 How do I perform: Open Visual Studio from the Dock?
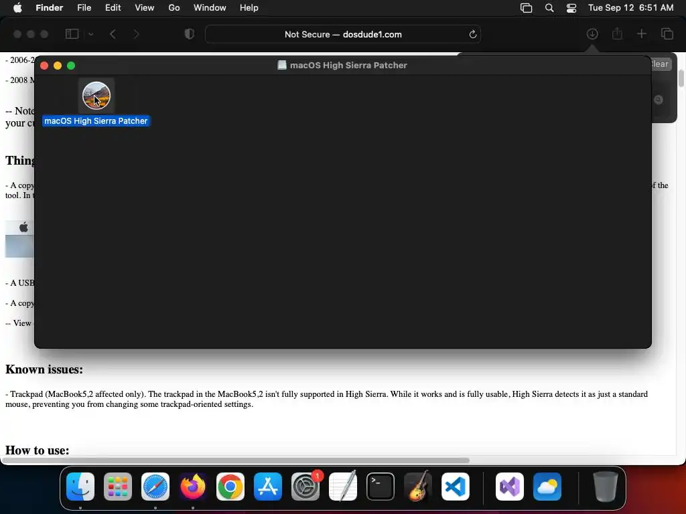tap(510, 487)
